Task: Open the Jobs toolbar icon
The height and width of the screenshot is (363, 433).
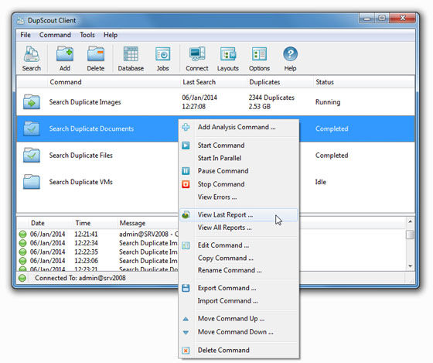Action: [162, 59]
